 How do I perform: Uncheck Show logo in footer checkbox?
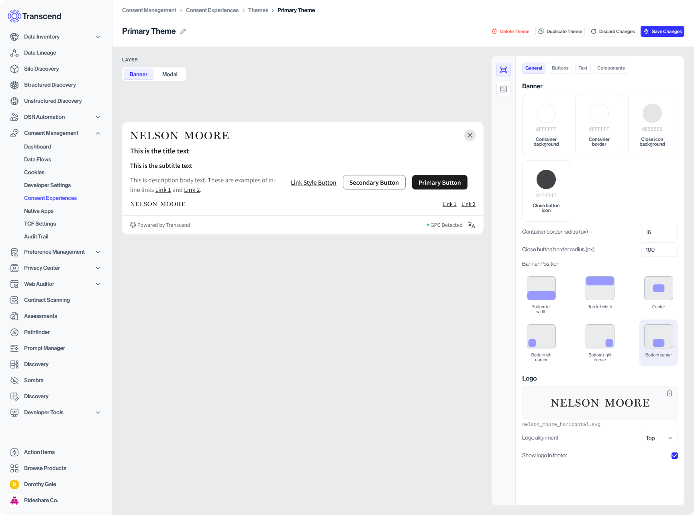point(675,456)
